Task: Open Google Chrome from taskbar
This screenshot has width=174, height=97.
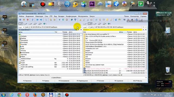Action: pos(19,95)
